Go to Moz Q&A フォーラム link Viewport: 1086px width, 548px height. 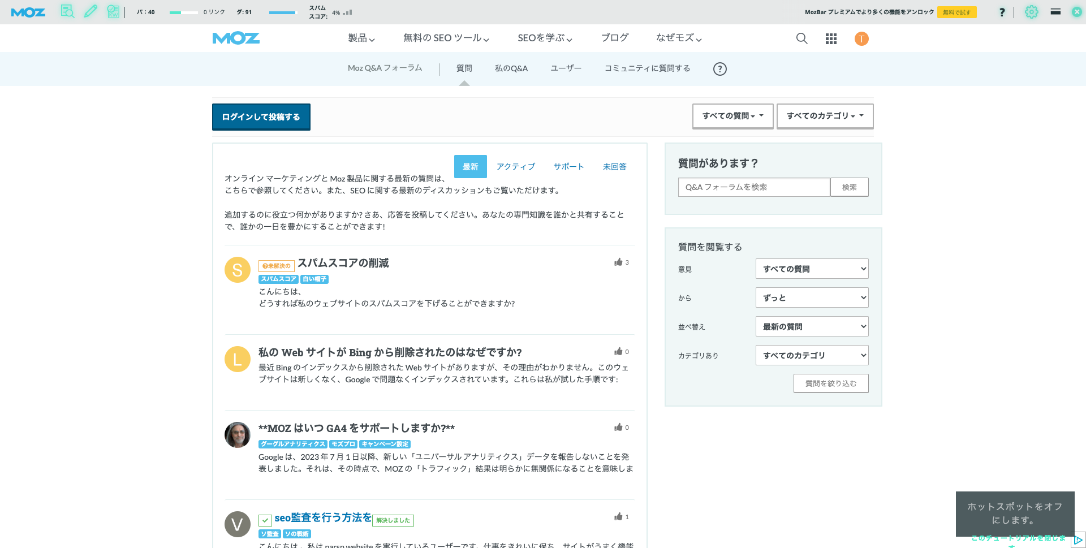pos(385,68)
